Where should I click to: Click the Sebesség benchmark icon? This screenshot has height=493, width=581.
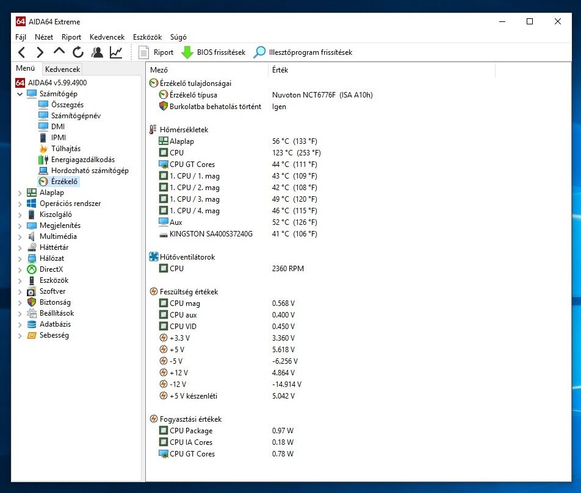32,335
